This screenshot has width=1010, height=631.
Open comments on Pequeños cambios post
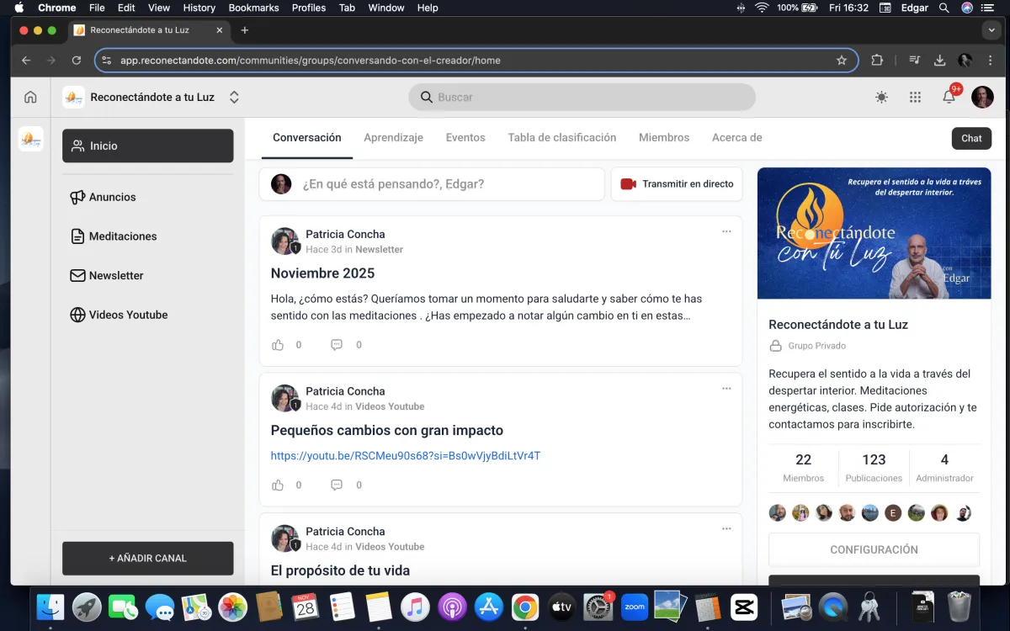[337, 485]
